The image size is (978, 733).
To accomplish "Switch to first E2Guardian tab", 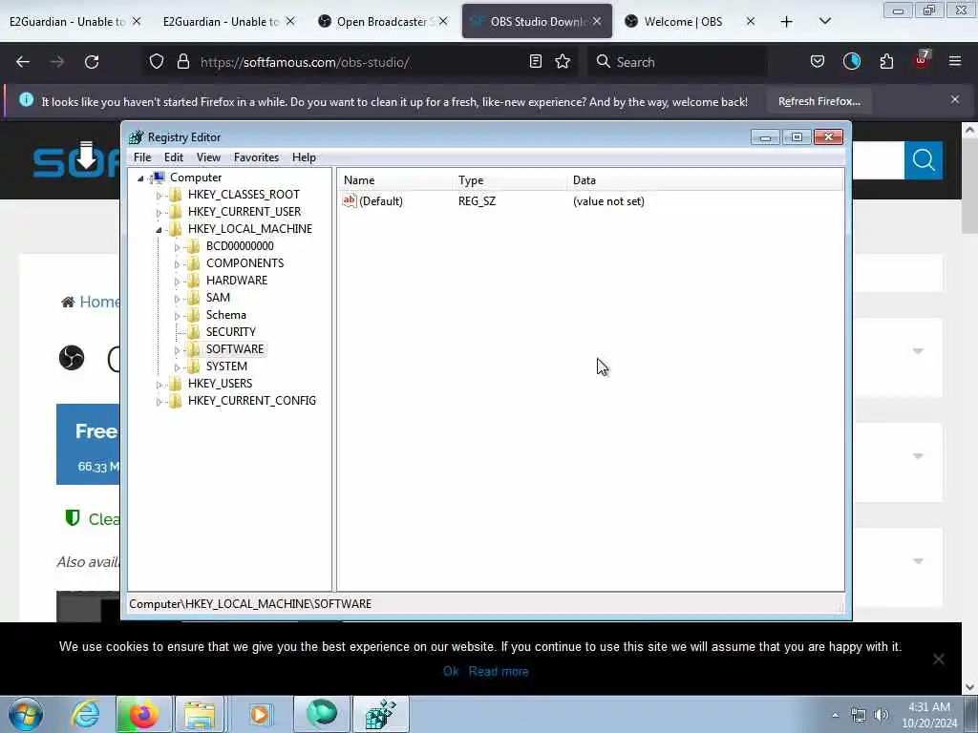I will click(x=68, y=22).
